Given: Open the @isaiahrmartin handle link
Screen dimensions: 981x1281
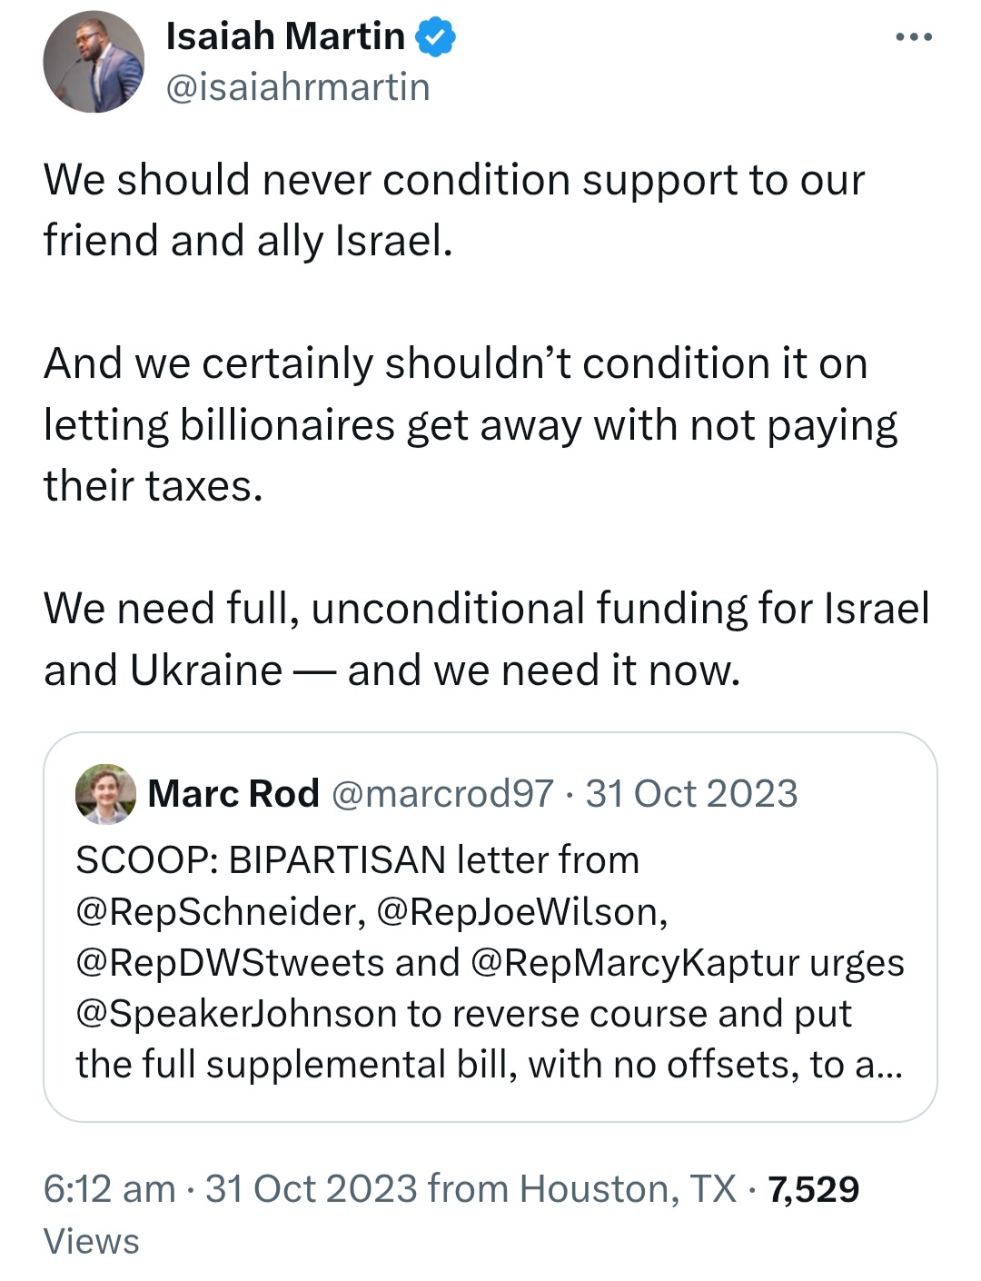Looking at the screenshot, I should (x=298, y=87).
